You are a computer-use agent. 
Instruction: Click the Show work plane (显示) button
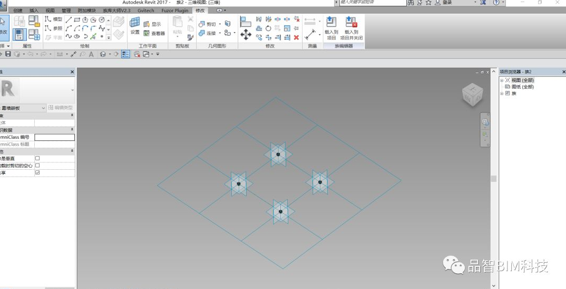pos(152,24)
